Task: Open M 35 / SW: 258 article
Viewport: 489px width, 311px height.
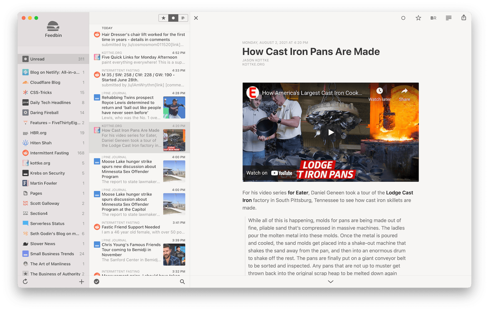Action: click(140, 78)
